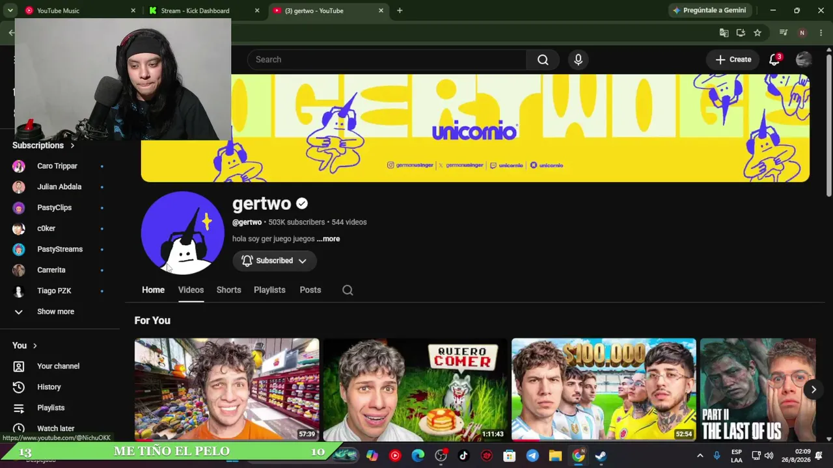Start voice search with the microphone icon
Screen dimensions: 833x468
tap(579, 60)
